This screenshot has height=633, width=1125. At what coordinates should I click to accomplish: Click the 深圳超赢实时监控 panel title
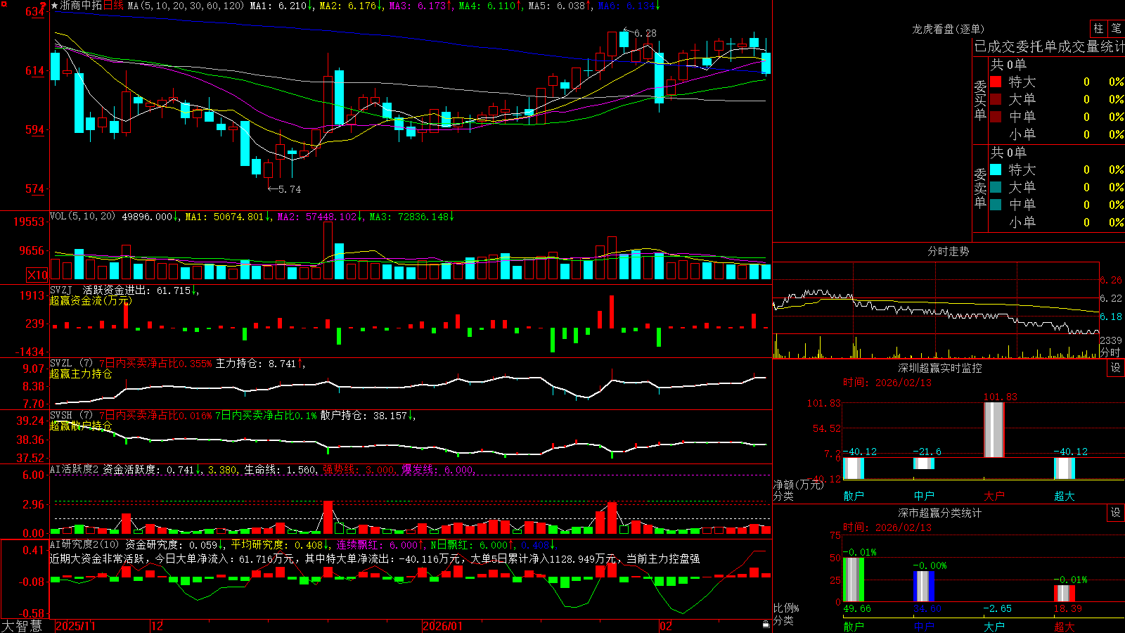pos(939,368)
